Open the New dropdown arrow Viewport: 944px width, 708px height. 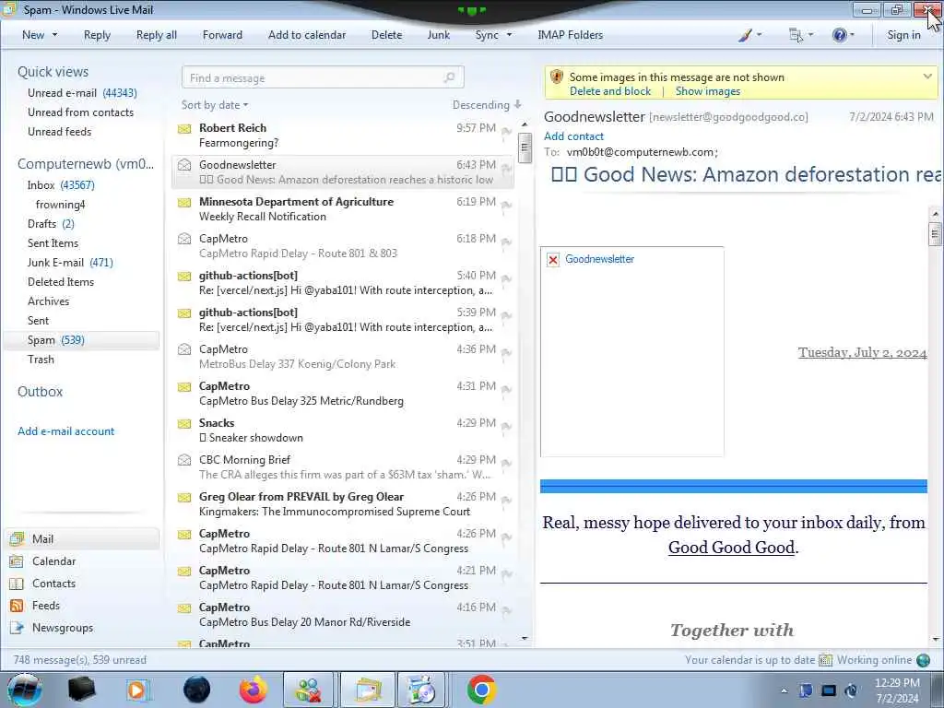(54, 35)
